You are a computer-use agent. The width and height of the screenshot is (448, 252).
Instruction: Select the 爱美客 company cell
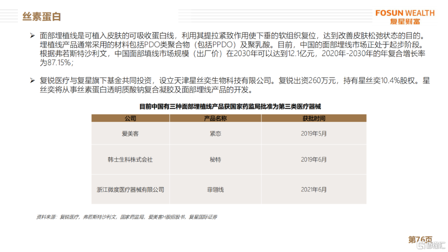[x=130, y=134]
